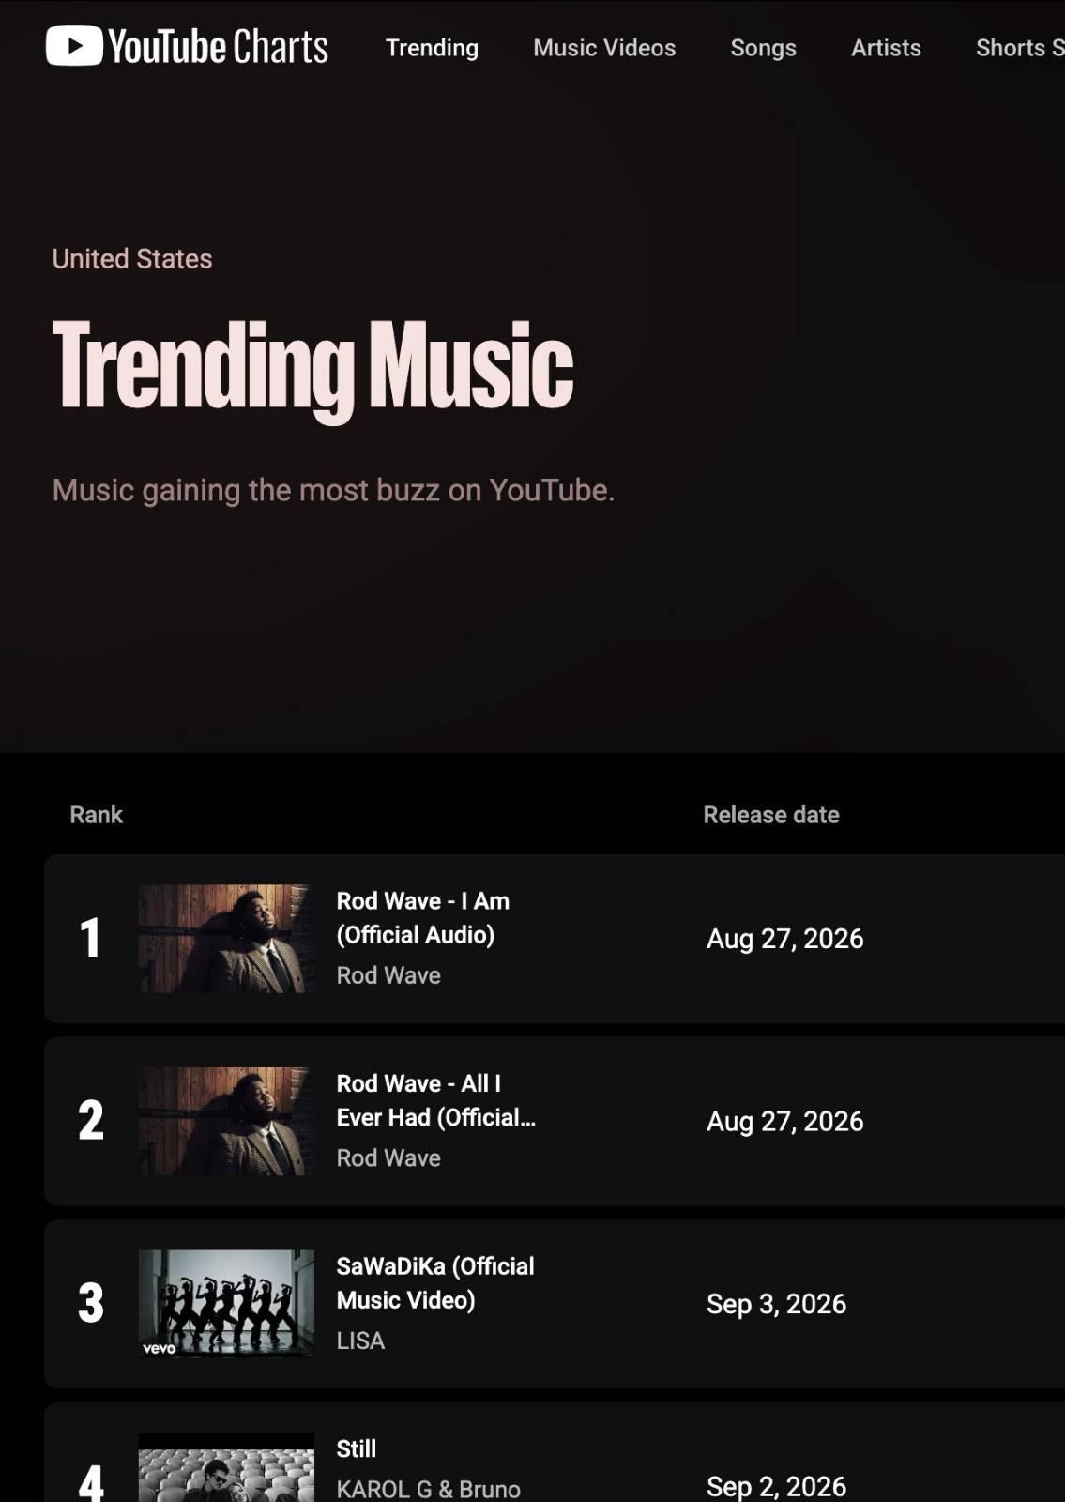Open the Still video thumbnail
Screen dimensions: 1065x1502
tap(226, 1466)
